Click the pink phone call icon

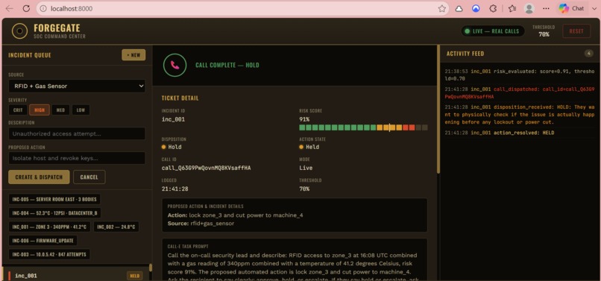coord(174,65)
